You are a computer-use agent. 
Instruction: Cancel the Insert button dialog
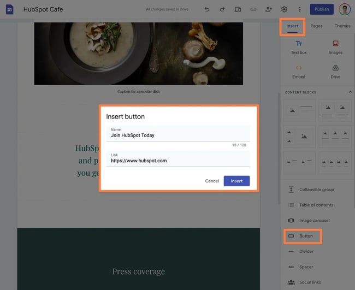coord(212,181)
